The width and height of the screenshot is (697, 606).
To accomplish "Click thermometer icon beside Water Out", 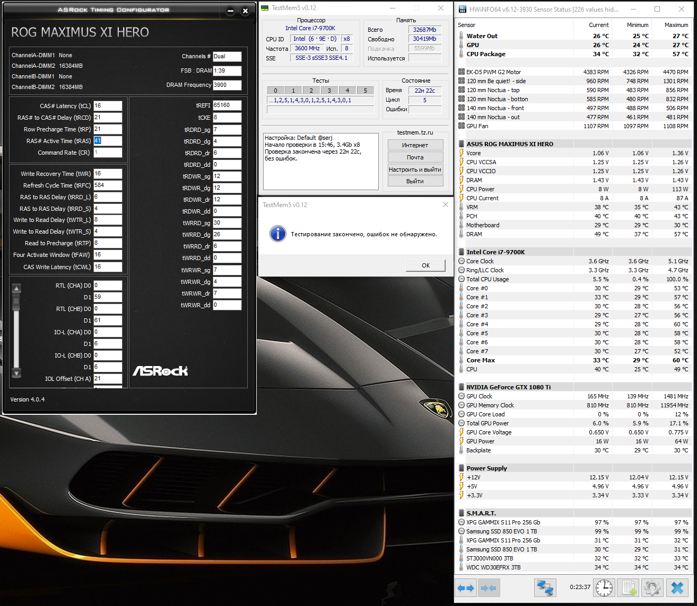I will pos(461,36).
